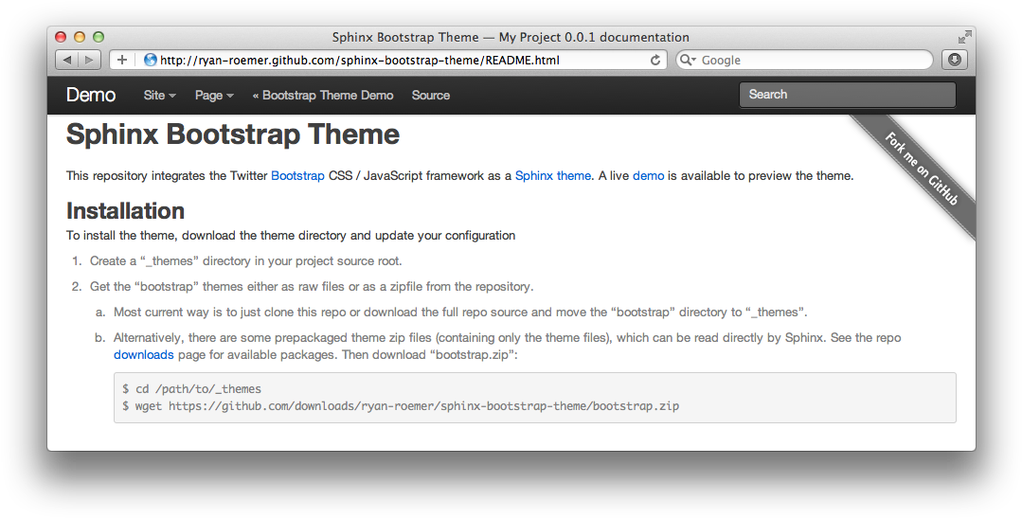
Task: Open the live demo link
Action: click(648, 175)
